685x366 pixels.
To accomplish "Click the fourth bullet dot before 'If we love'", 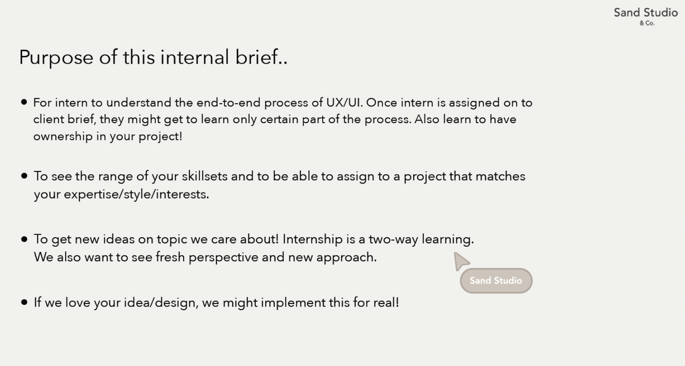I will tap(24, 302).
